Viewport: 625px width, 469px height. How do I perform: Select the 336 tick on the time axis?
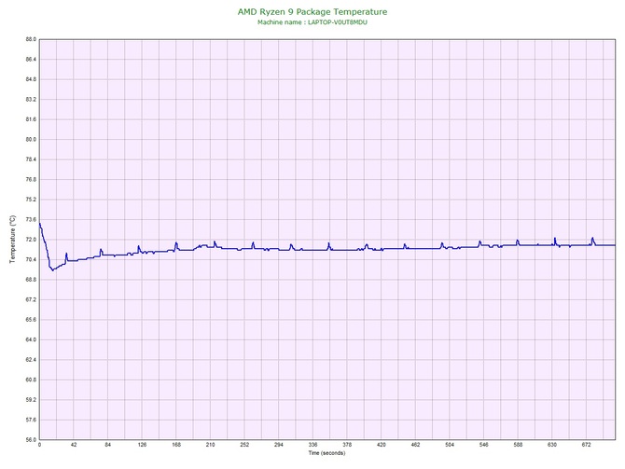pos(312,445)
